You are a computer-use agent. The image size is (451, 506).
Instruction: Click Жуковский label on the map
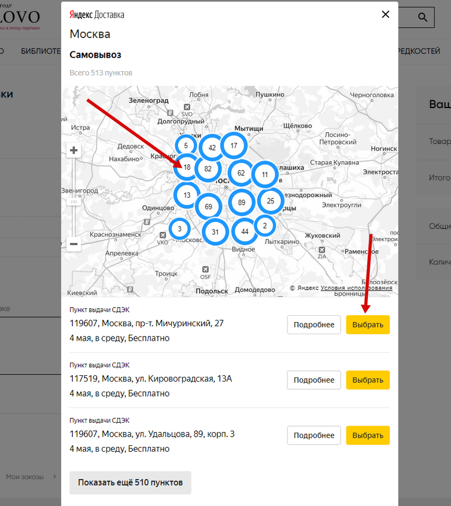322,235
